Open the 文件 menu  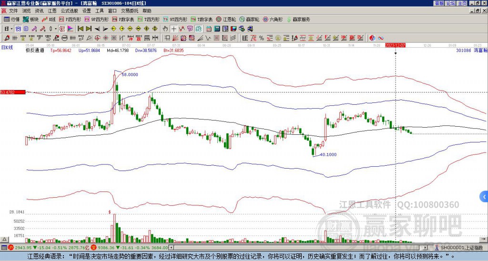(x=13, y=11)
